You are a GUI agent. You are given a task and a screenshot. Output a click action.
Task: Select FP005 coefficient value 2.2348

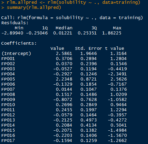point(64,79)
